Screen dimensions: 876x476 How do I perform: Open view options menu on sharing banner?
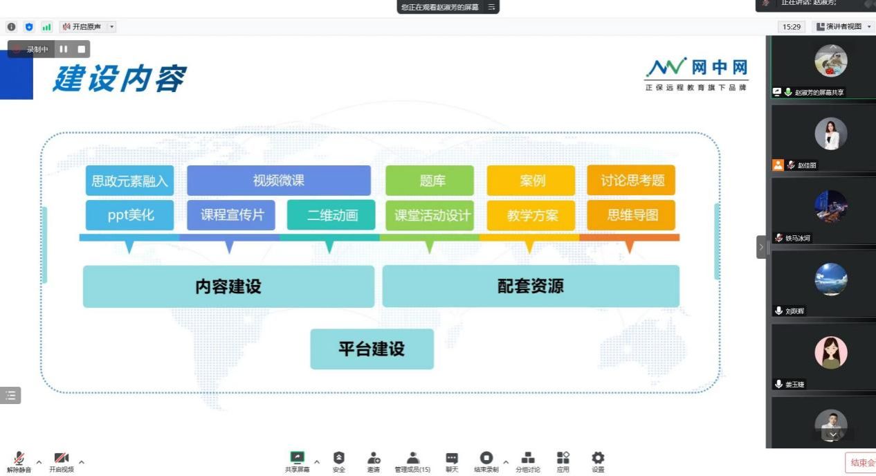(491, 7)
